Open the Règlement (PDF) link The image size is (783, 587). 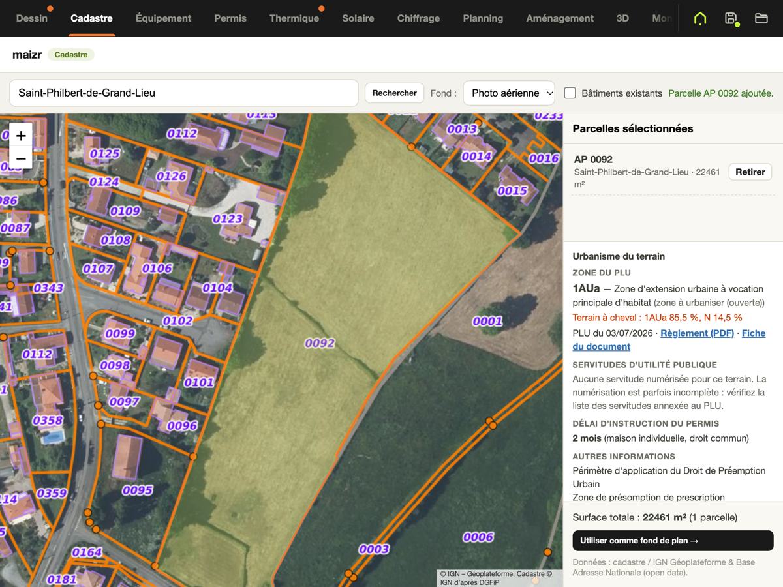click(697, 333)
